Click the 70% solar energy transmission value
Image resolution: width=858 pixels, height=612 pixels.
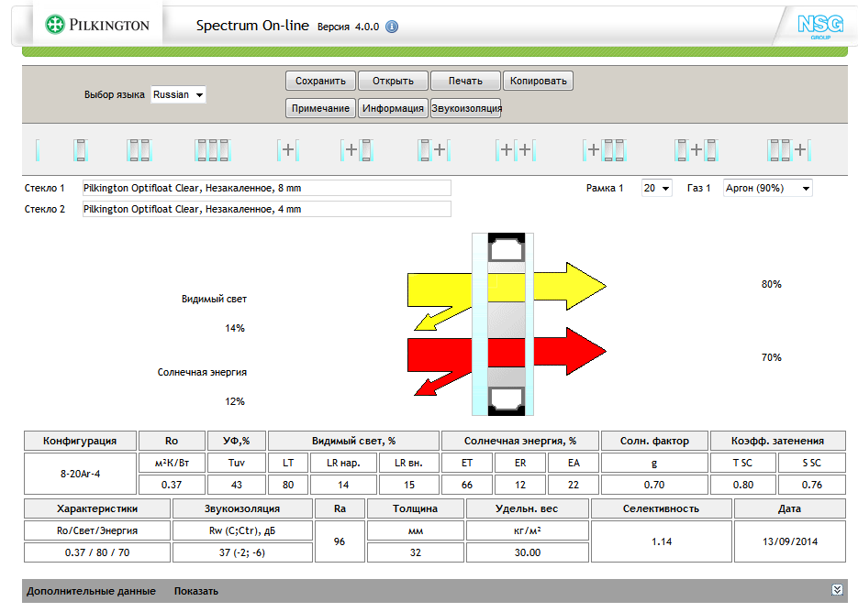click(x=772, y=357)
